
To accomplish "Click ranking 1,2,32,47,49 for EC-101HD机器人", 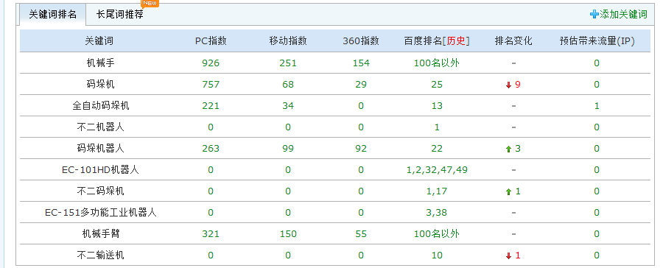I will tap(437, 170).
